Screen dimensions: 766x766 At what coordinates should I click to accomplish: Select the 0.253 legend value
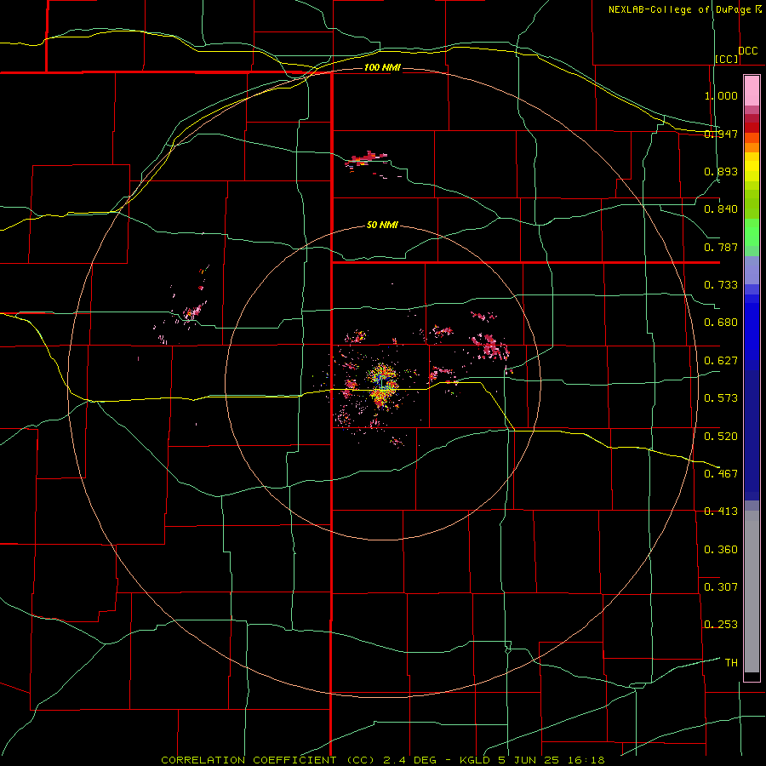click(x=721, y=625)
